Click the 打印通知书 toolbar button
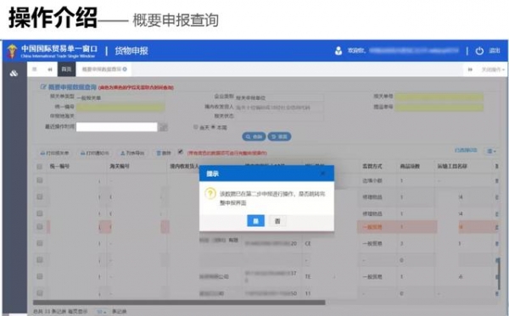Viewport: 509px width, 316px height. click(x=95, y=153)
